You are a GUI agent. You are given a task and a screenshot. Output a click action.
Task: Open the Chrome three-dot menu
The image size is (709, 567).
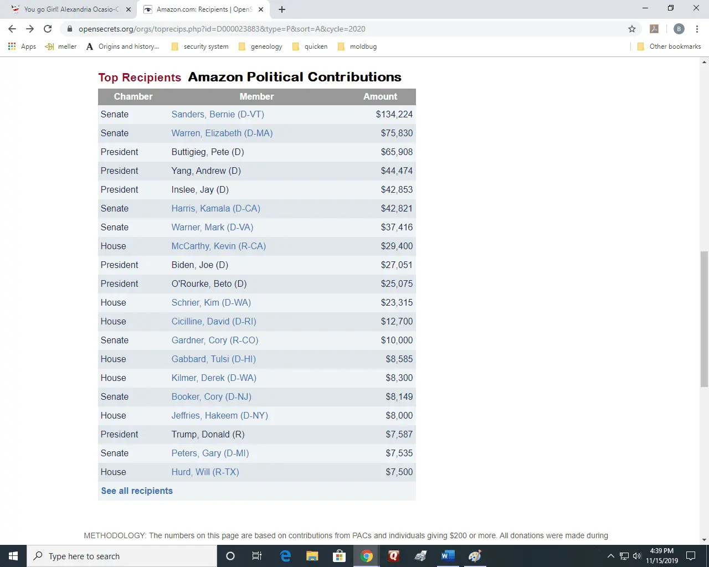pyautogui.click(x=696, y=29)
